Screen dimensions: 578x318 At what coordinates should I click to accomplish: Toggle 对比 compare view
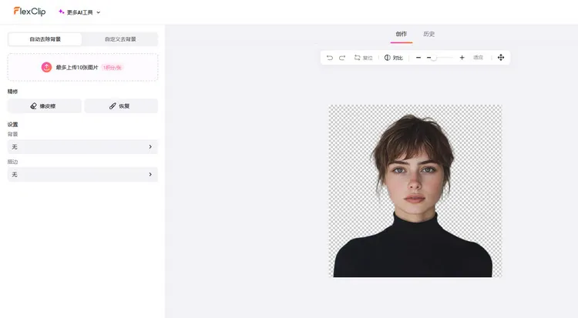pos(394,58)
